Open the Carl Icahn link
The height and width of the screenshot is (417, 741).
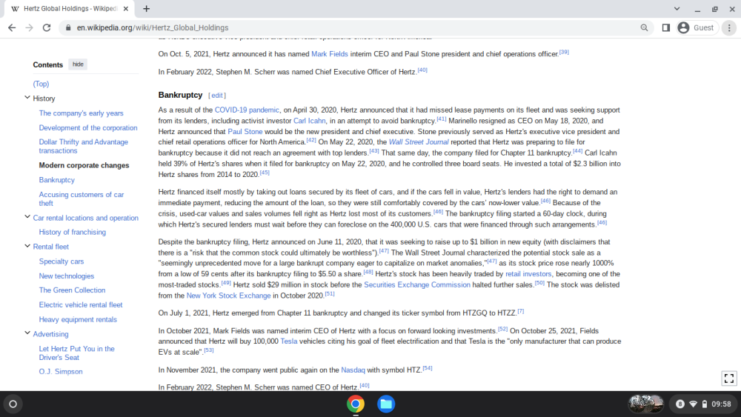pos(310,121)
